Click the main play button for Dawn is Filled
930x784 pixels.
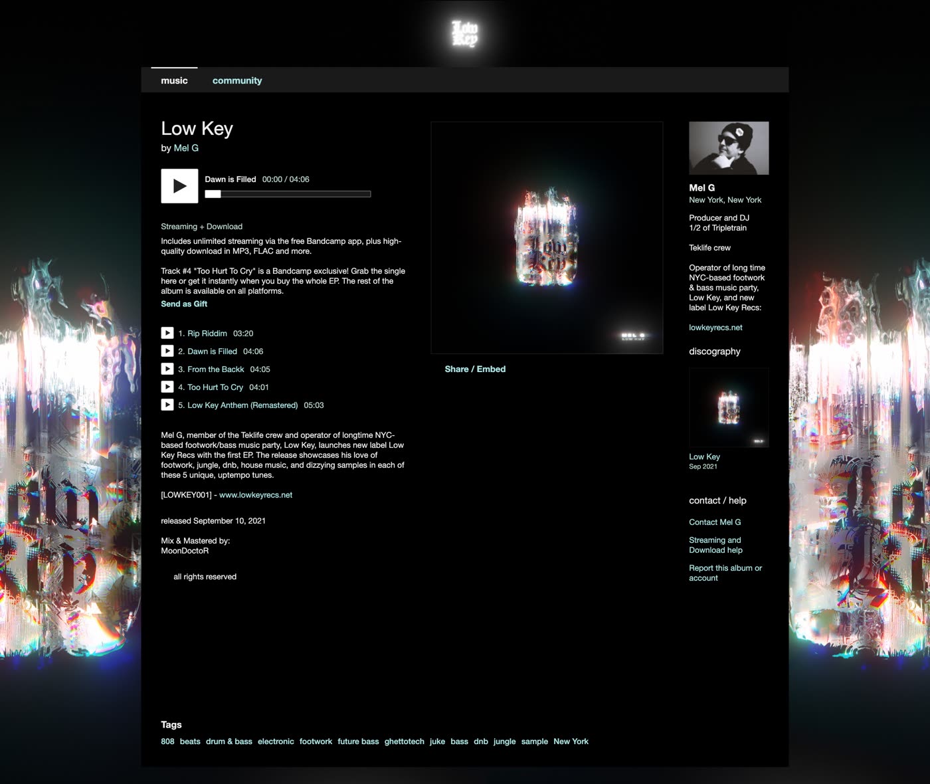click(x=179, y=186)
